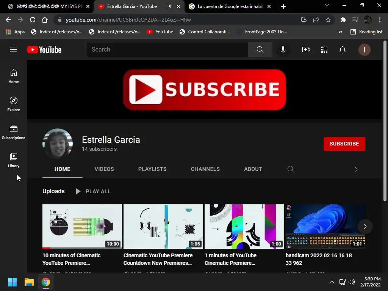Open the 1:05 Cinematic Countdown video thumbnail
This screenshot has width=388, height=291.
click(163, 227)
